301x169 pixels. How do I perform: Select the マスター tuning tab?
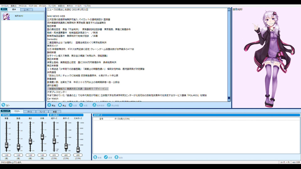pyautogui.click(x=17, y=111)
